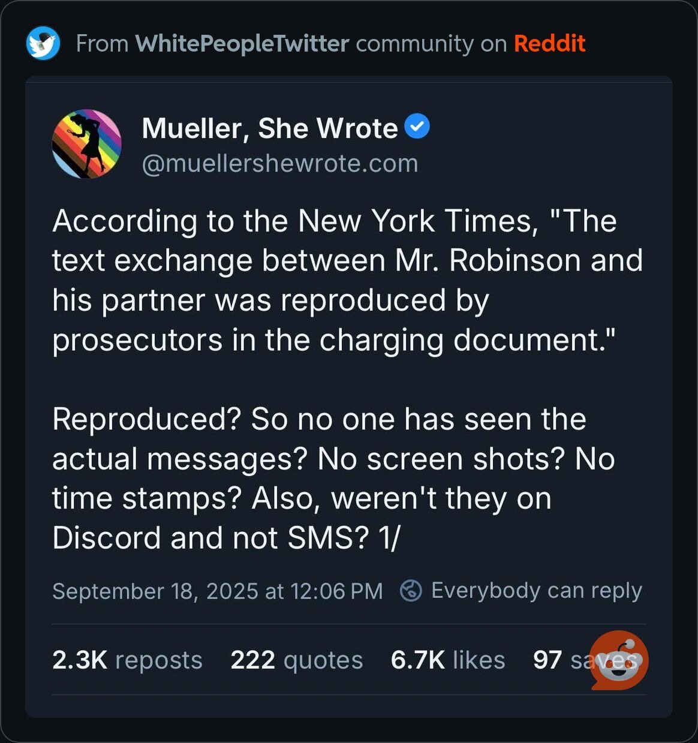Open the WhitePeopleTwitter community link
This screenshot has height=743, width=698.
click(x=242, y=43)
